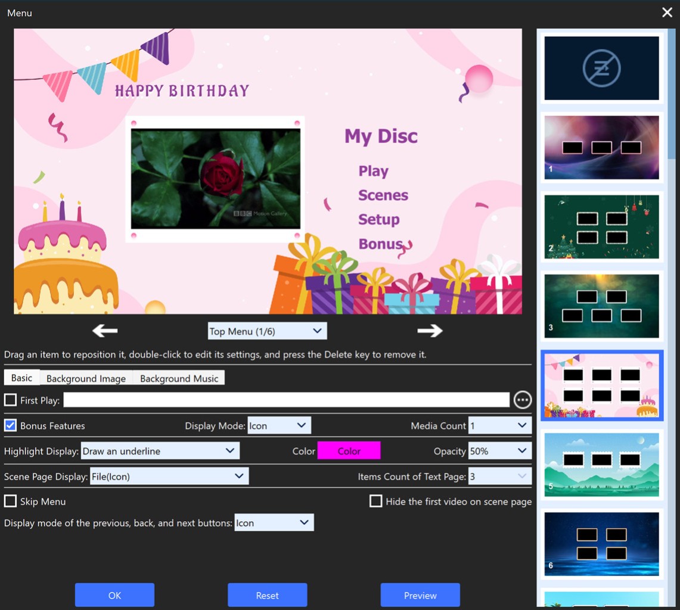Click the left arrow to go to previous menu
Screen dimensions: 680x610
tap(105, 331)
